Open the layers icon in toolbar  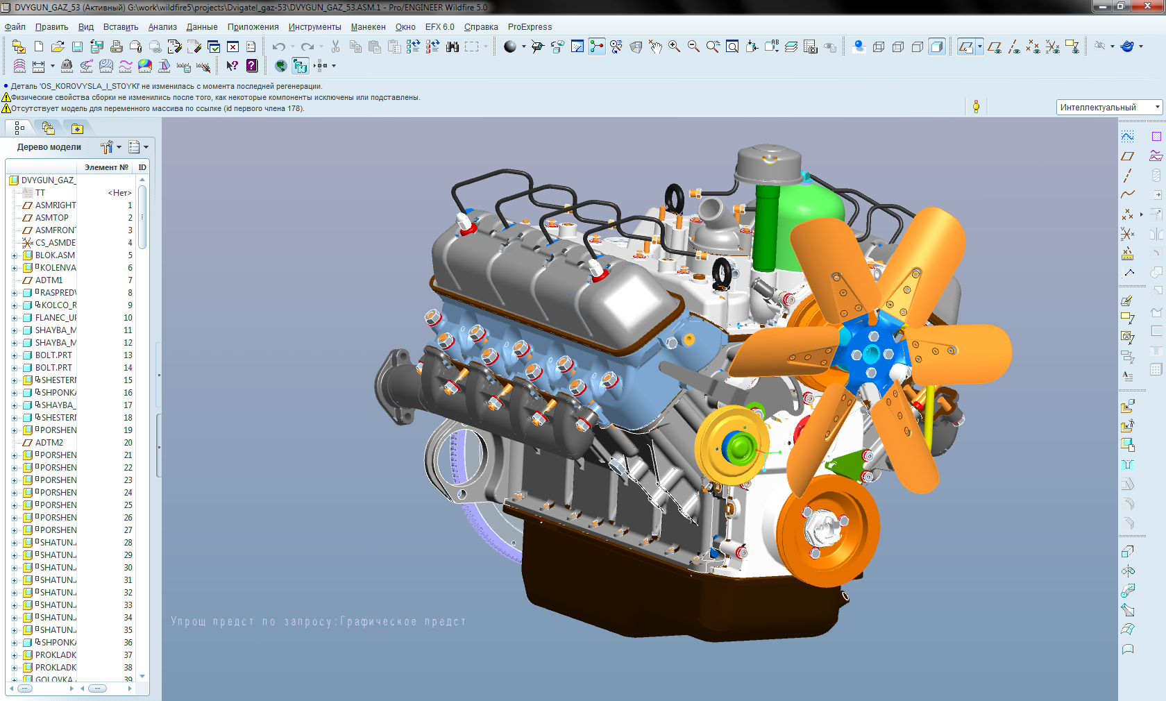click(791, 47)
